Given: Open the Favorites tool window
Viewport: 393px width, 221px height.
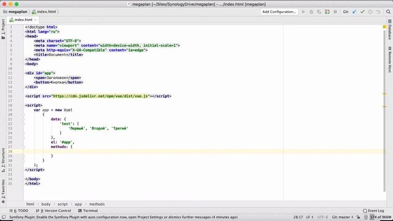Looking at the screenshot, I should pos(3,191).
